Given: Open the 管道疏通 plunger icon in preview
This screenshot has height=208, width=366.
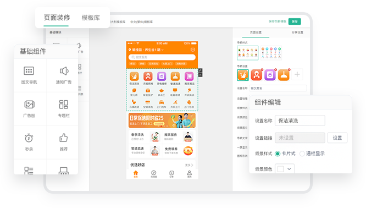Looking at the screenshot, I should pos(175,76).
